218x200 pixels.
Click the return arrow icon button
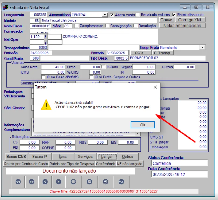pyautogui.click(x=121, y=182)
